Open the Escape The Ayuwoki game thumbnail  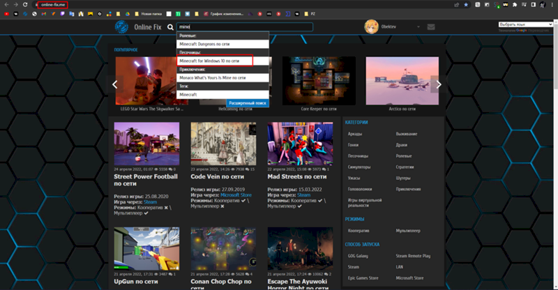(x=301, y=249)
